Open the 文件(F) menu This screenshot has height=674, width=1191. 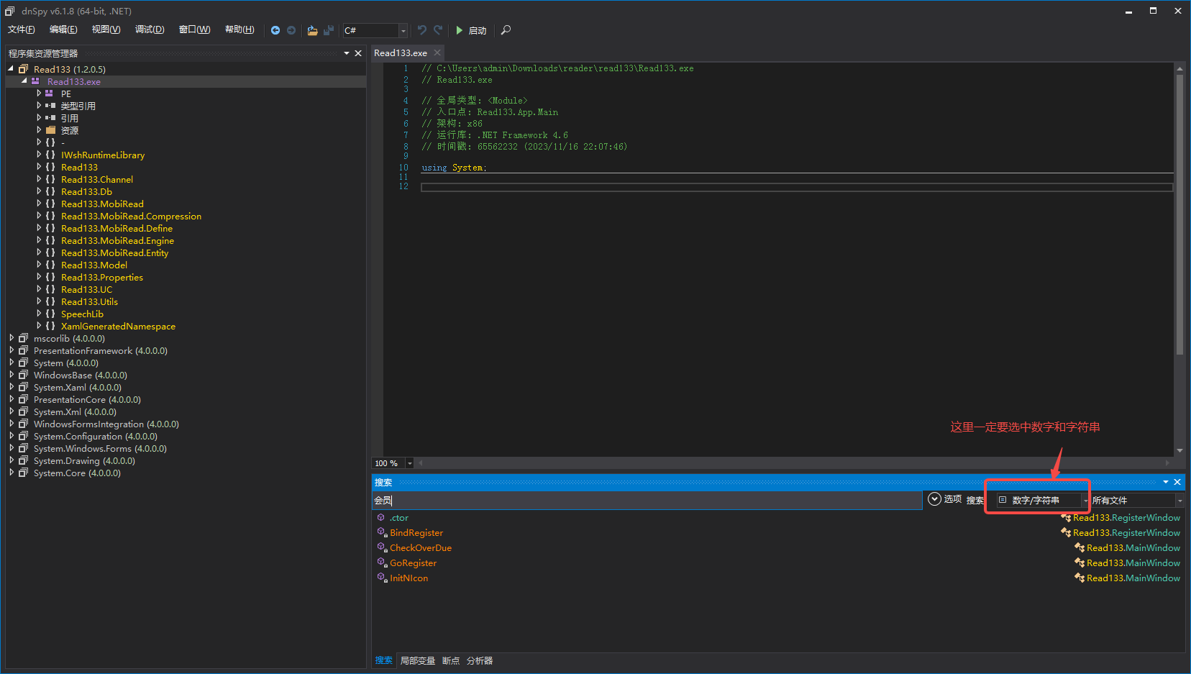coord(22,29)
